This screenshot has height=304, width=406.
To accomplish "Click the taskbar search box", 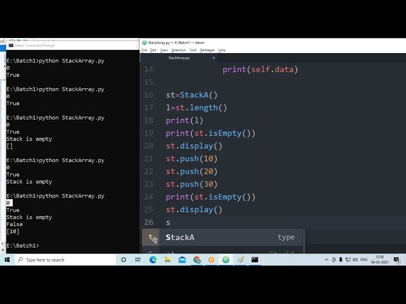I will point(65,260).
